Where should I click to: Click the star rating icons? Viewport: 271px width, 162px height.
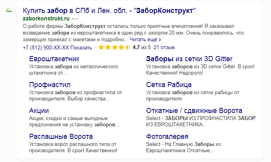(x=114, y=47)
